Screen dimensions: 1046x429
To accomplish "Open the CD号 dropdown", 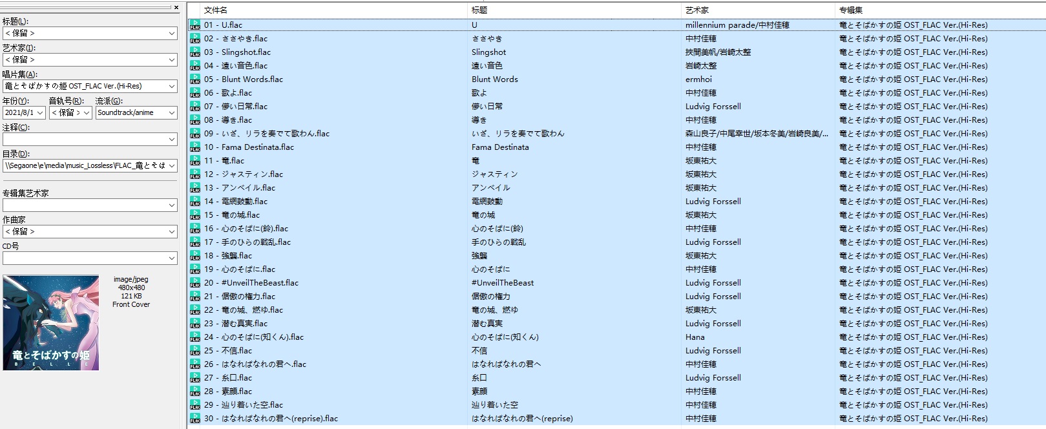I will 172,258.
